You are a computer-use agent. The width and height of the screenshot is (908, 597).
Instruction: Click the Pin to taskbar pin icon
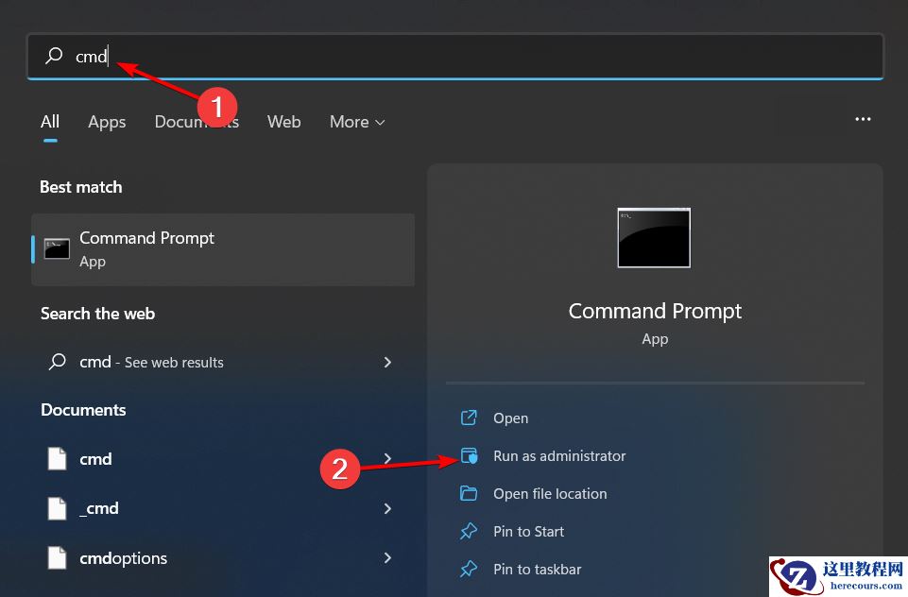tap(470, 569)
